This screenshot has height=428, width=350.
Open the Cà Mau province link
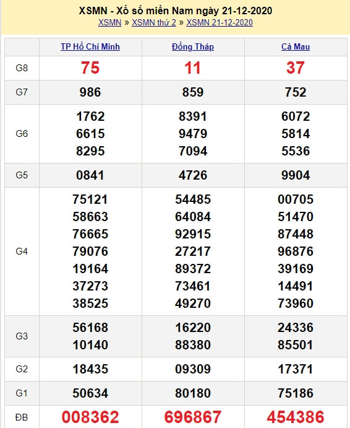(x=296, y=46)
